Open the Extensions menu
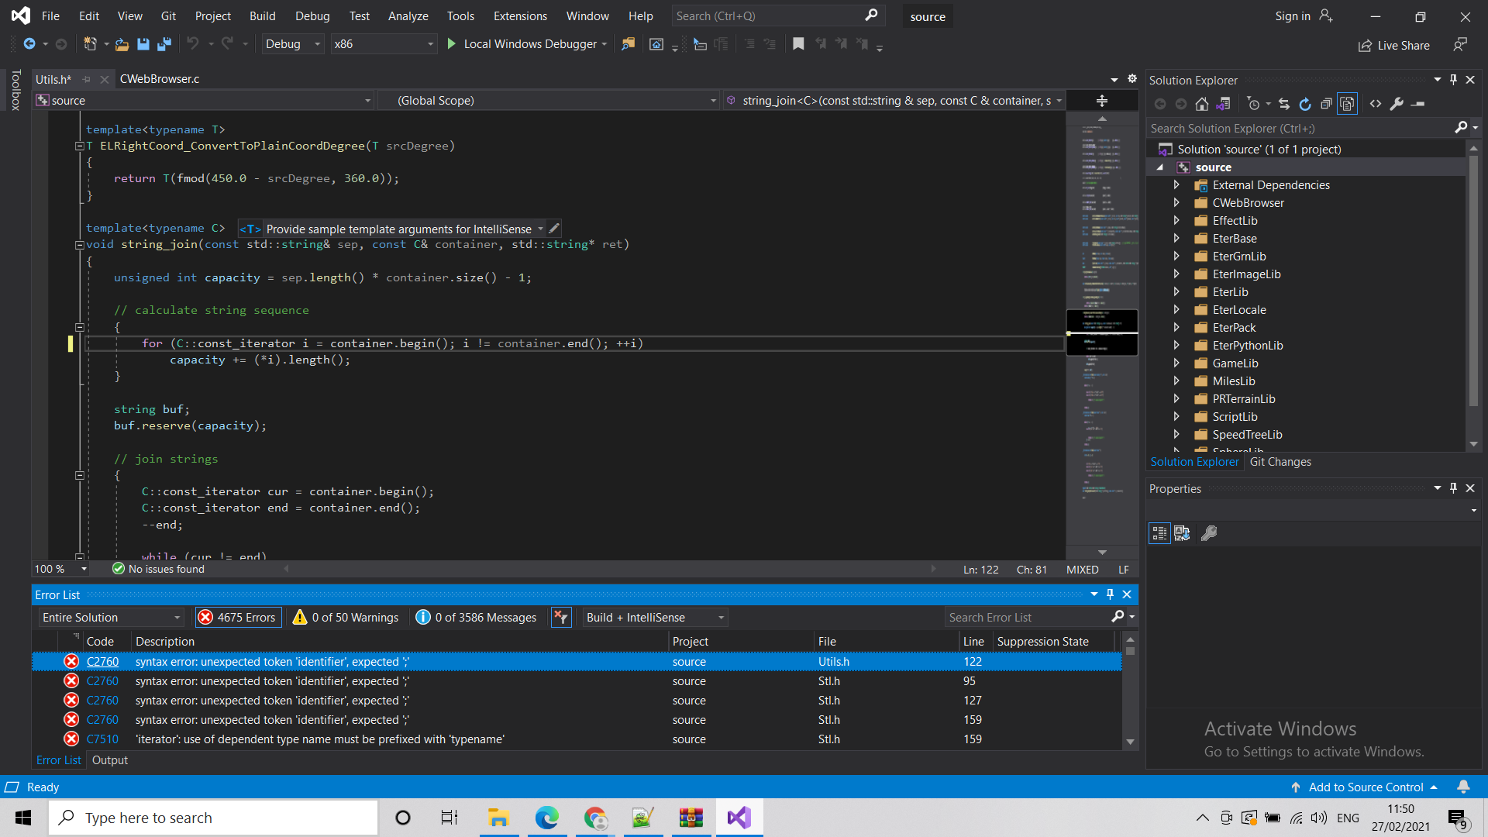Viewport: 1488px width, 837px height. pos(520,16)
